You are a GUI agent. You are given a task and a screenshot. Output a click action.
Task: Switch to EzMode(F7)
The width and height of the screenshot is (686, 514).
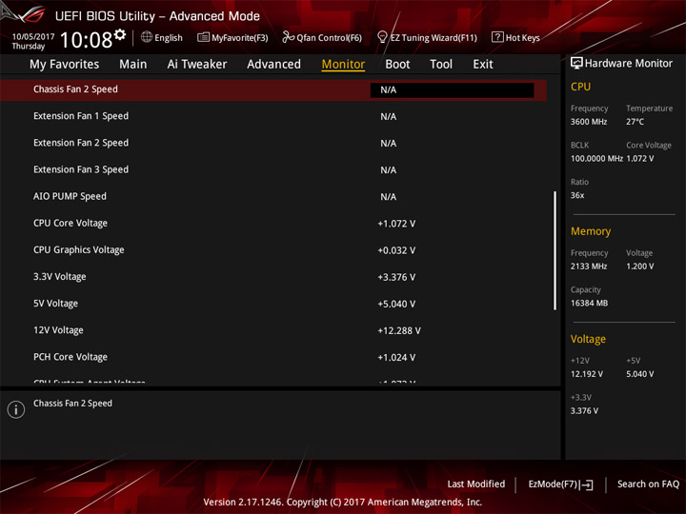pyautogui.click(x=561, y=484)
